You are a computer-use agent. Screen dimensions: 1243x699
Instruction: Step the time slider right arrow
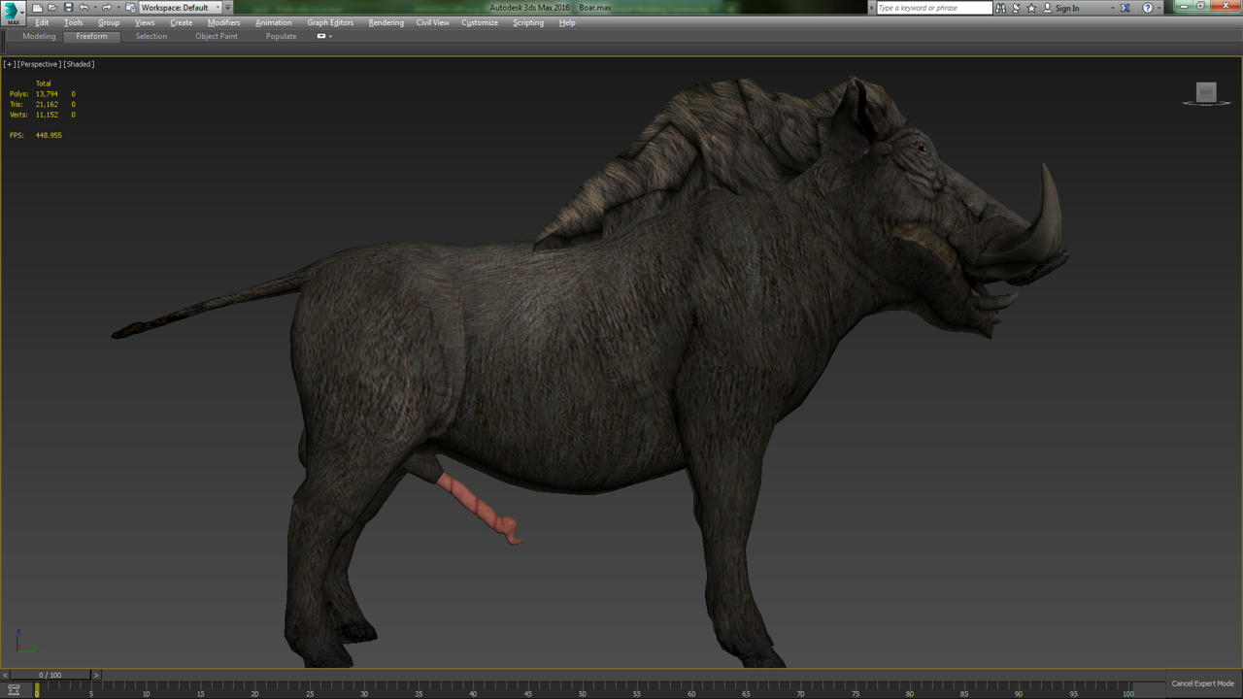click(96, 675)
